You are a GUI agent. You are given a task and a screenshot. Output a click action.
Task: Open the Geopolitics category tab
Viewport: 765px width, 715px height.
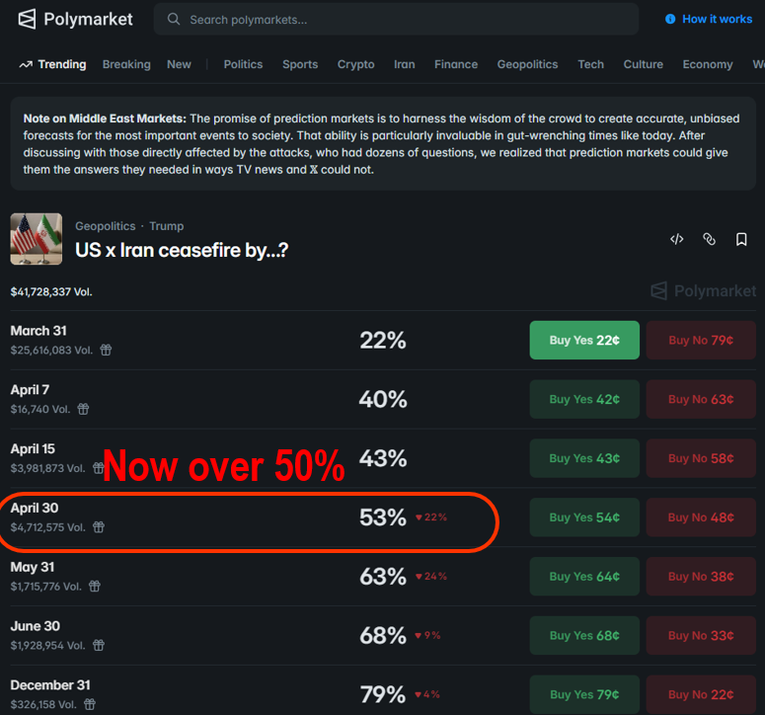tap(527, 64)
